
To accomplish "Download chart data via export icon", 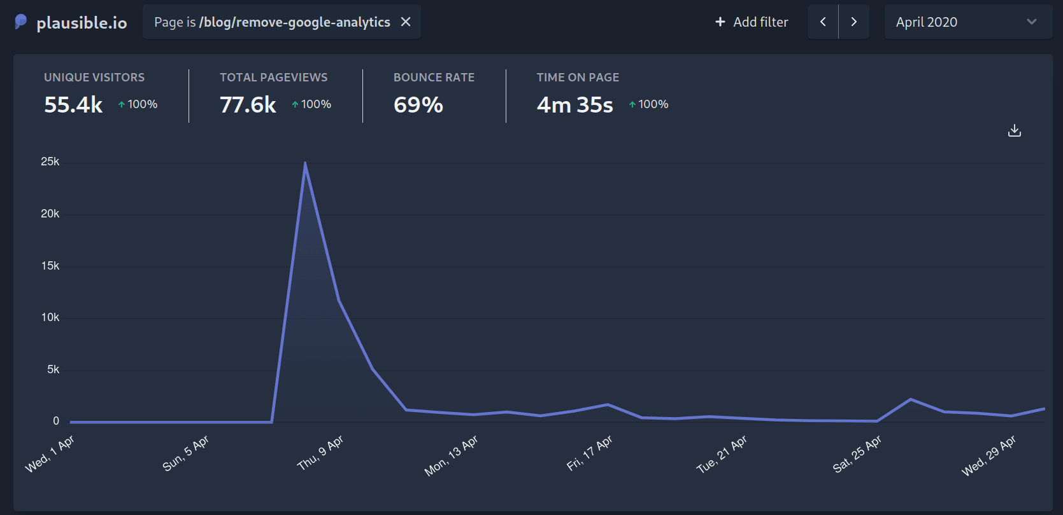I will 1015,130.
